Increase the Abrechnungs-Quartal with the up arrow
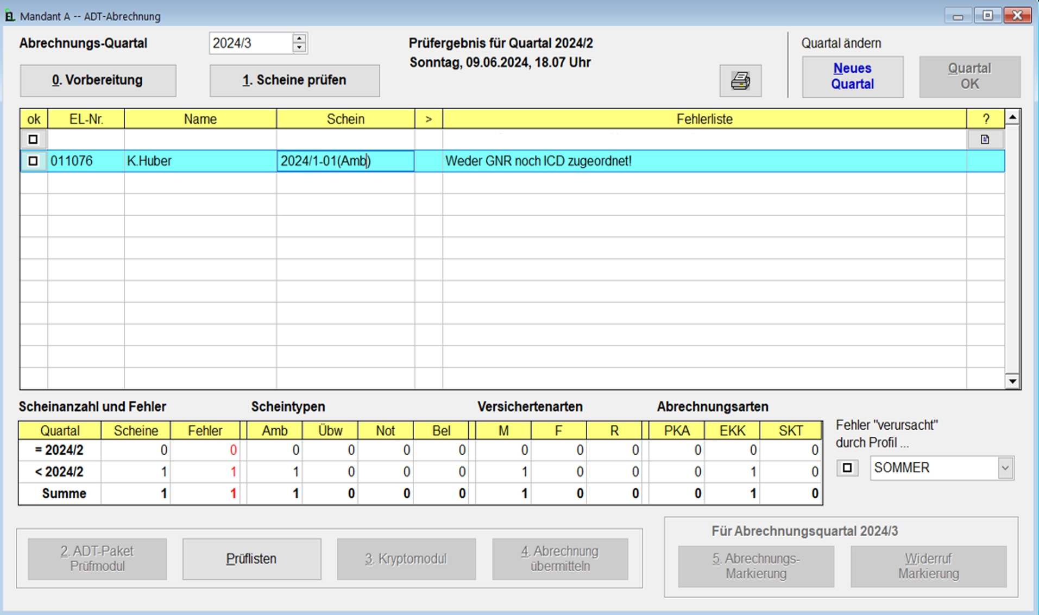1039x615 pixels. coord(299,39)
